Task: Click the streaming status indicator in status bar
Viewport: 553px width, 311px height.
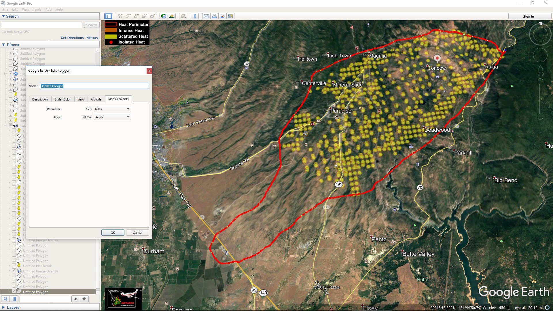Action: 547,308
